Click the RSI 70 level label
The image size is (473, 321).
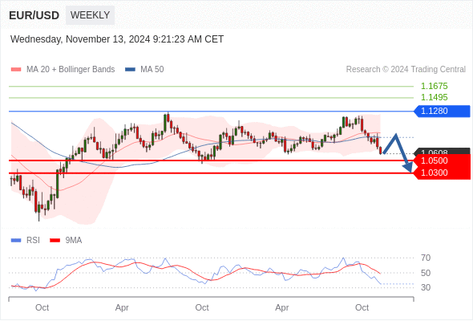(426, 258)
